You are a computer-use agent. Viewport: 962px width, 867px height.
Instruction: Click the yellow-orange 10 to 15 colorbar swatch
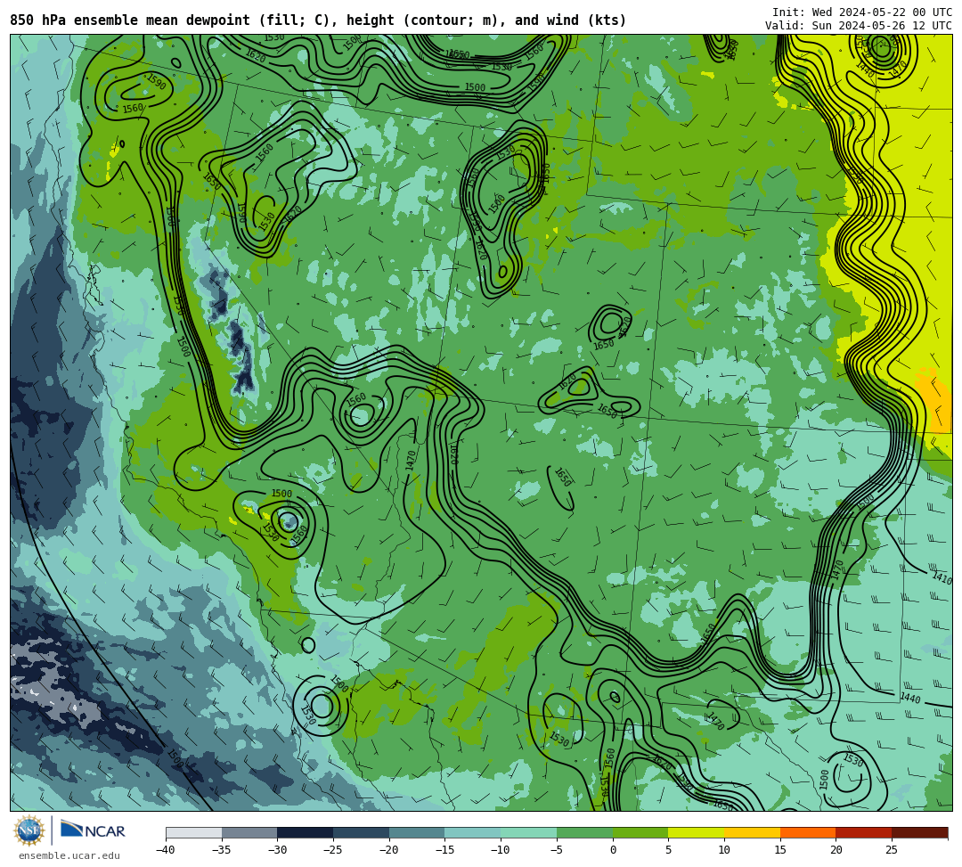(x=752, y=832)
